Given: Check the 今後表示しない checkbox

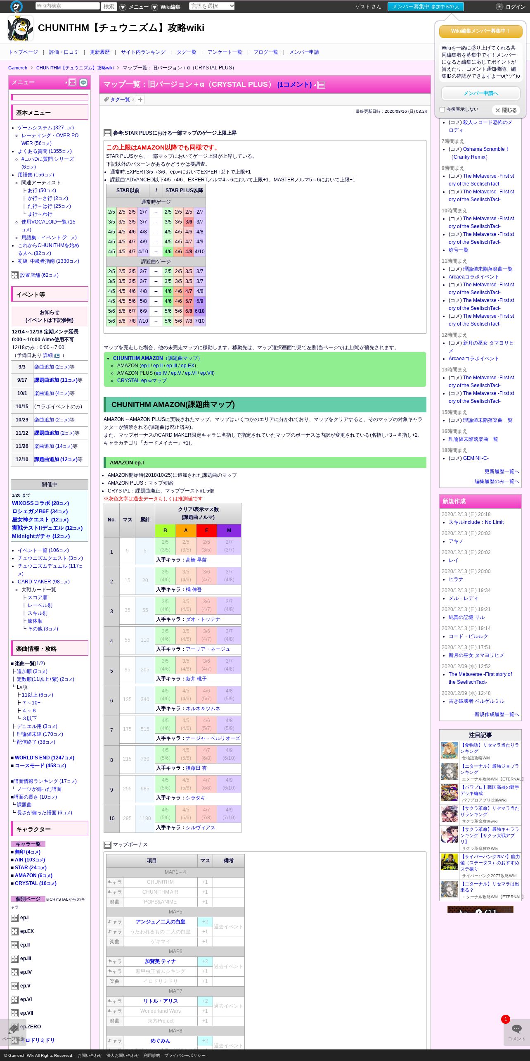Looking at the screenshot, I should pos(442,110).
